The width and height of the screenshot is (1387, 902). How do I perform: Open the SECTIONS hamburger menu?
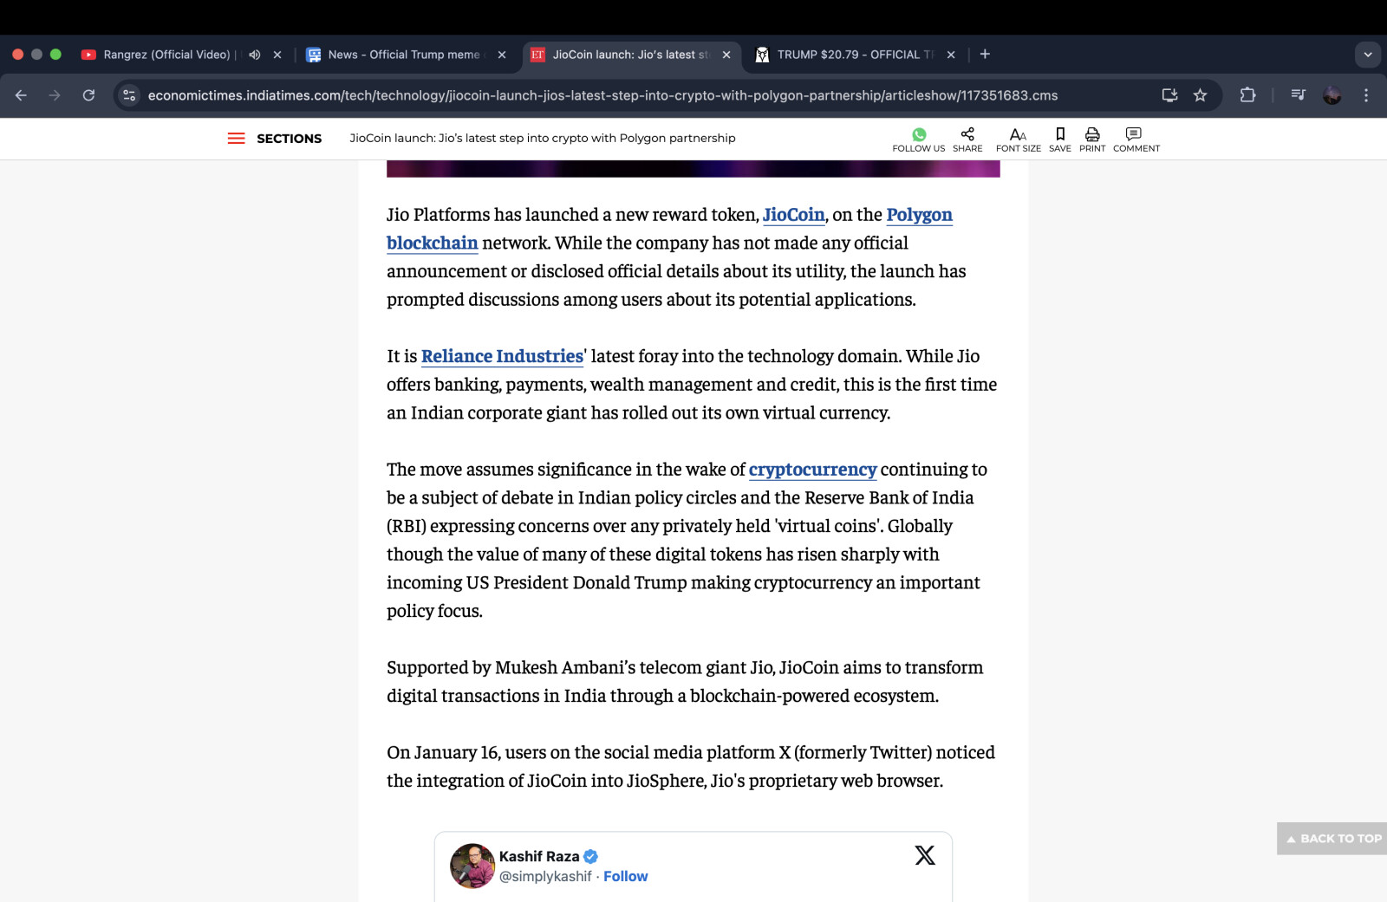[x=236, y=139]
